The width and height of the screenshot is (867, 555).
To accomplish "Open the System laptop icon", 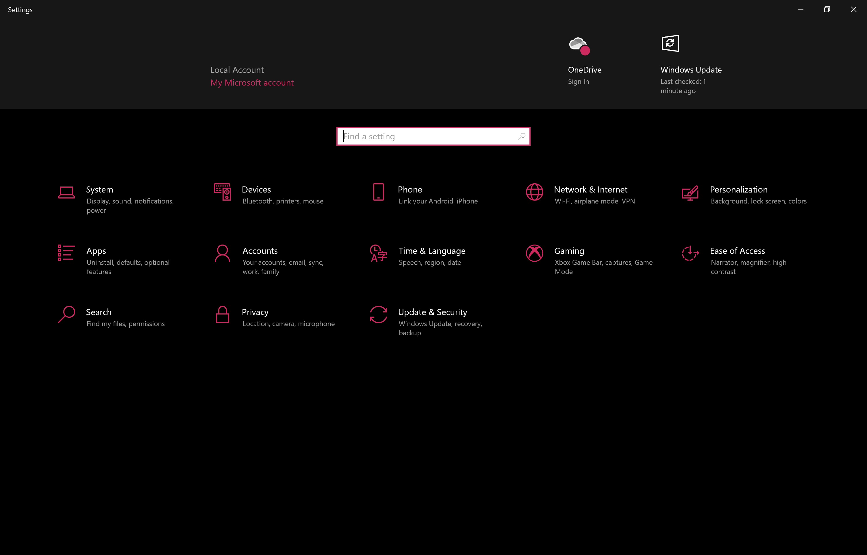I will (x=66, y=193).
